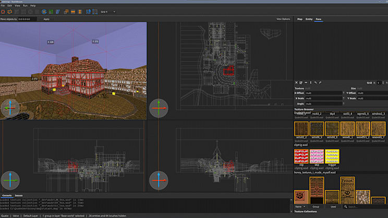The height and width of the screenshot is (218, 388).
Task: Open View Options
Action: 283,19
